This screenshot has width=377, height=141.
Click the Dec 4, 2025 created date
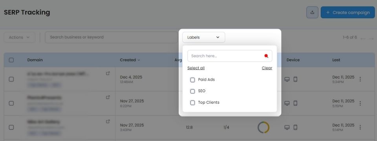131,77
